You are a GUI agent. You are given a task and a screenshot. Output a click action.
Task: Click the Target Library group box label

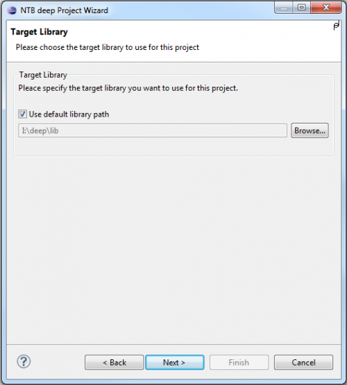tap(43, 75)
